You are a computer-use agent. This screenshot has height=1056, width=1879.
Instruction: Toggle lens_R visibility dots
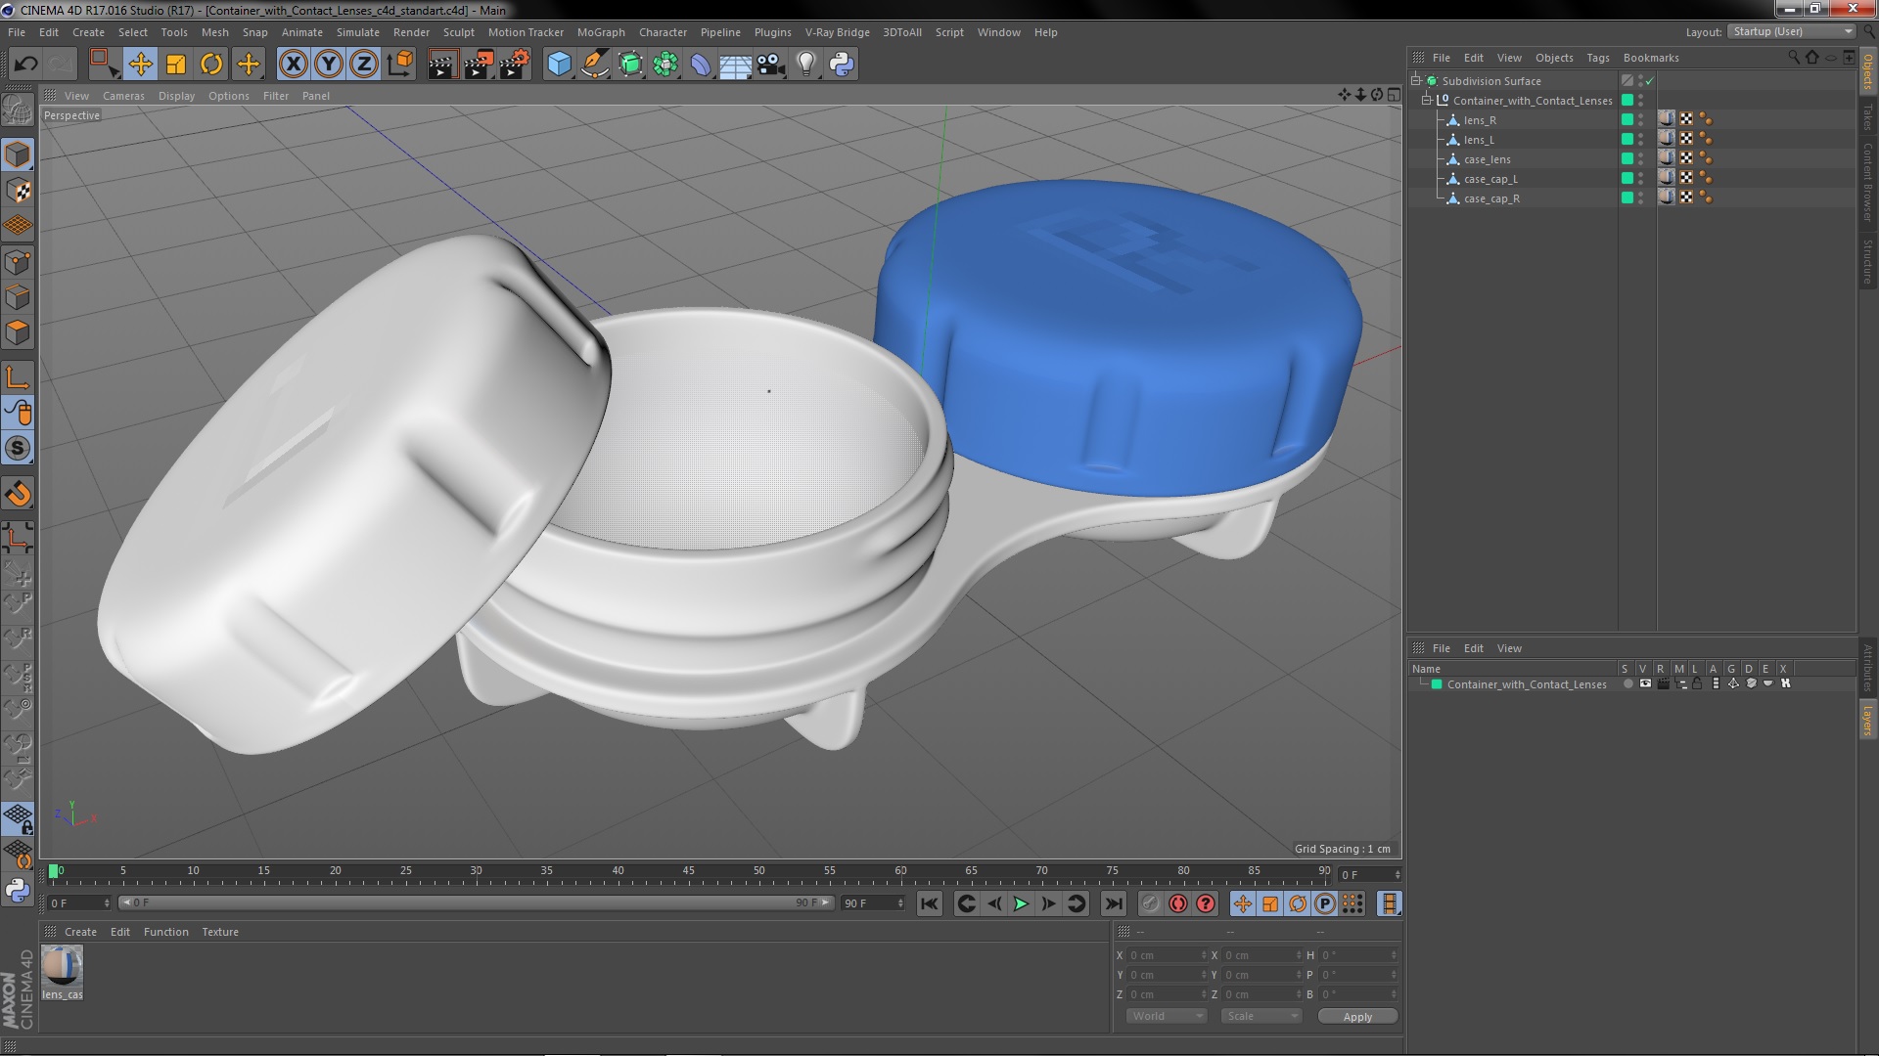tap(1641, 120)
